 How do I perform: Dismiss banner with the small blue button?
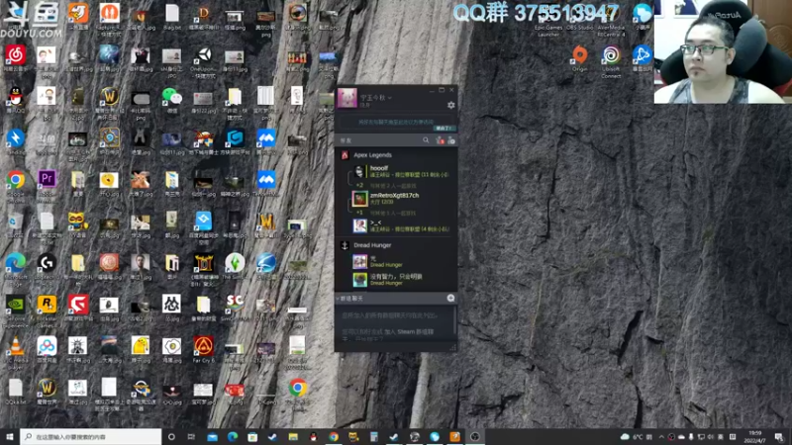point(445,129)
